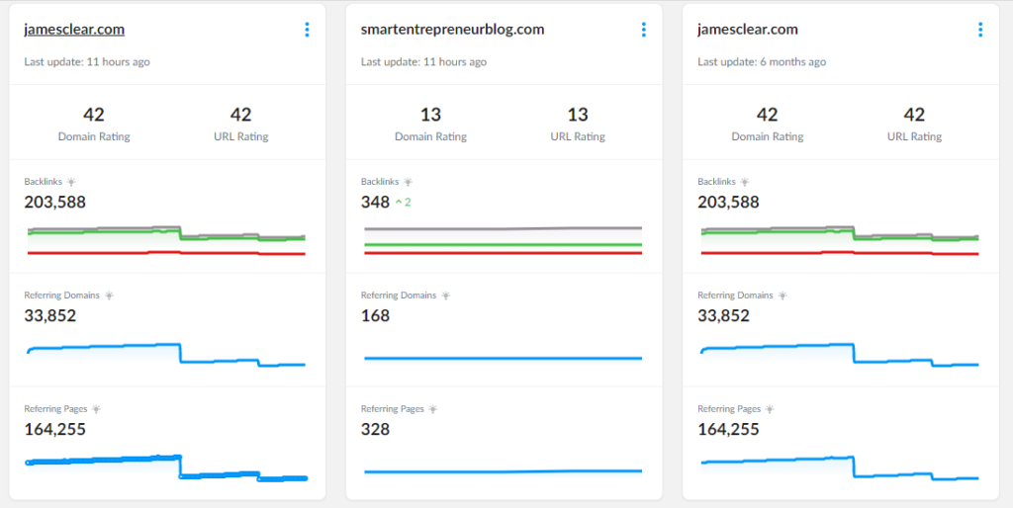Click Referring Pages lightbulb, jamesclear.com card updated 11 hours ago

96,409
